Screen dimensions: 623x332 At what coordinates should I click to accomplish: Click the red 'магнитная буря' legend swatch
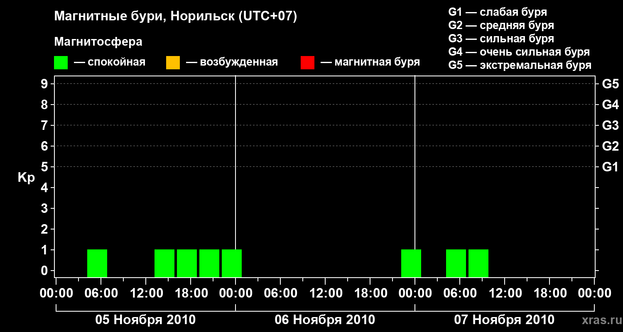pyautogui.click(x=307, y=63)
